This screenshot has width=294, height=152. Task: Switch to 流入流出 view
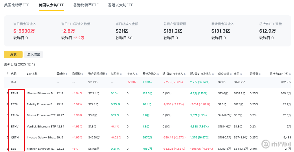34,54
